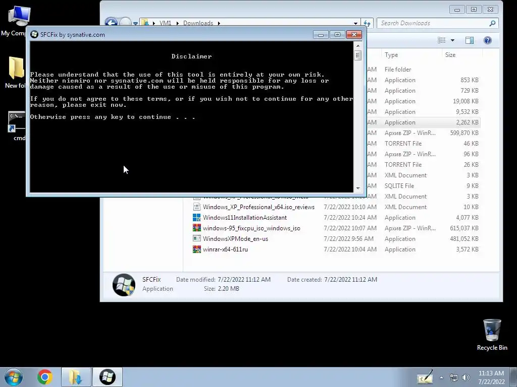Minimize the SFCFix console window
Image resolution: width=517 pixels, height=387 pixels.
[321, 35]
